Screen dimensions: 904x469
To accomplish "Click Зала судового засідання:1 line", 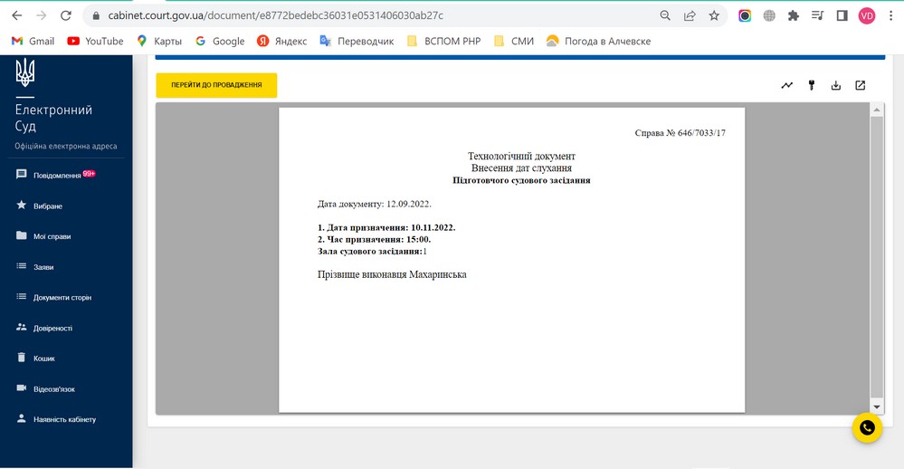I will click(x=372, y=252).
